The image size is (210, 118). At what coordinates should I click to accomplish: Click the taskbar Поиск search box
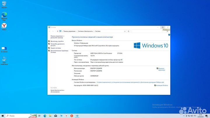tap(21, 116)
